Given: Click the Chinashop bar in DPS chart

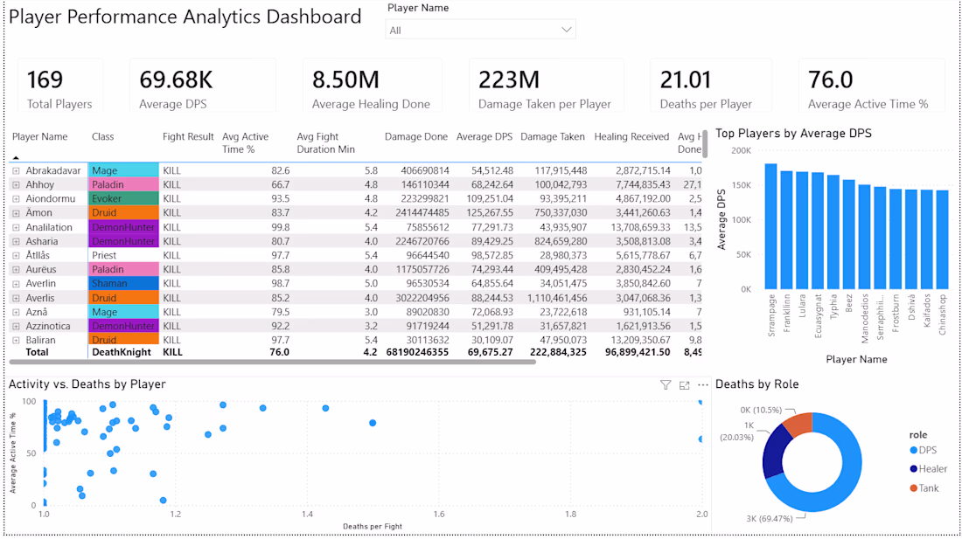Looking at the screenshot, I should click(943, 239).
